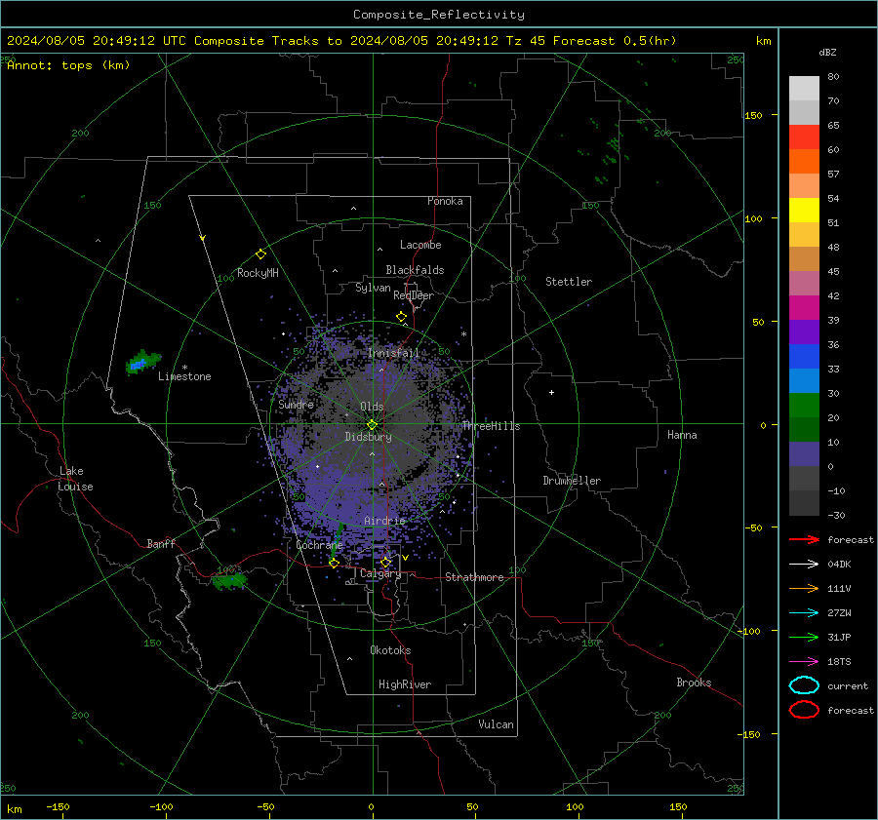
Task: Click the cyan 27ZW arrow icon
Action: 804,612
